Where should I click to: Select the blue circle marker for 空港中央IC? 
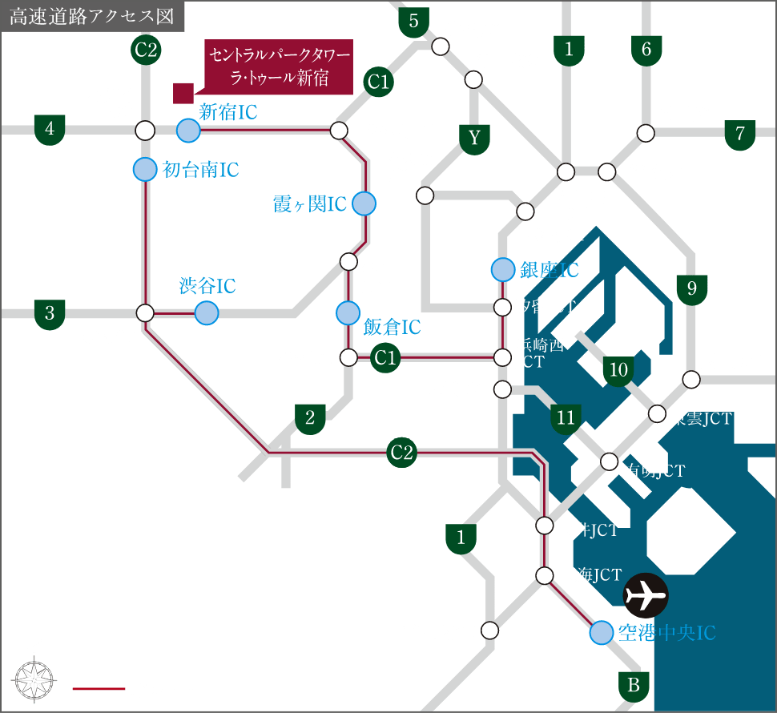point(602,633)
